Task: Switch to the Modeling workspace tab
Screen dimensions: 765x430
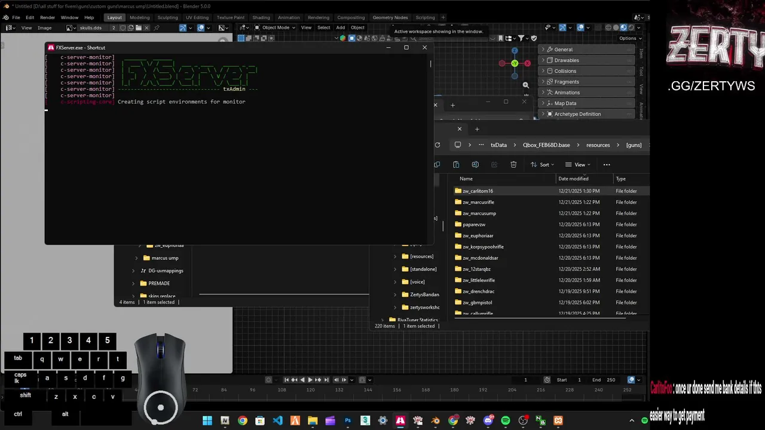Action: (140, 17)
